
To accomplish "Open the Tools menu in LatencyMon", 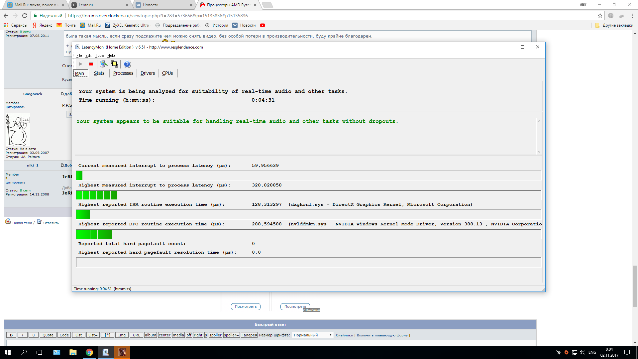I will [x=99, y=56].
